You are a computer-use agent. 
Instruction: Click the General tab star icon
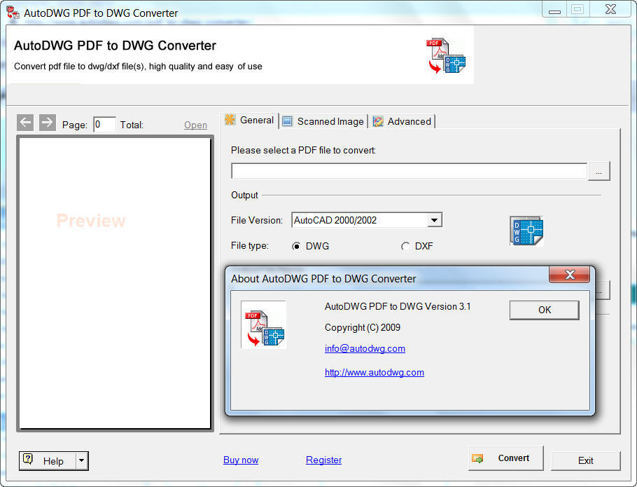[230, 120]
